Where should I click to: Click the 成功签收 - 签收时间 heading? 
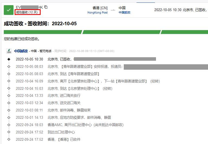click(40, 24)
